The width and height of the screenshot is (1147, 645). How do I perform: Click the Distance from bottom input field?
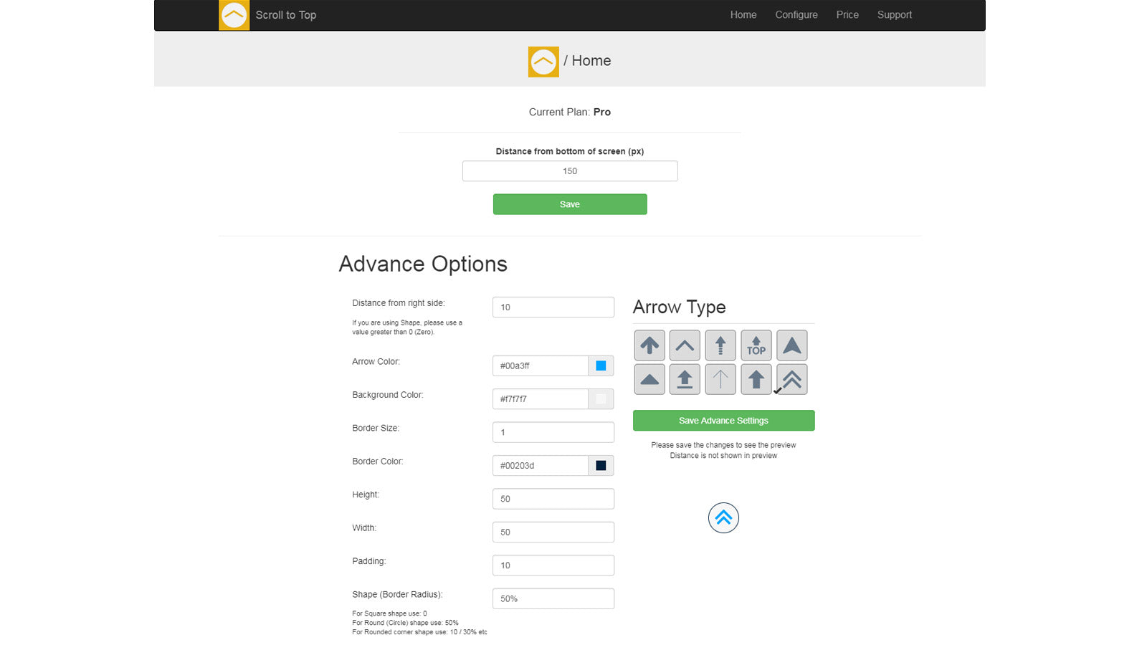tap(570, 171)
